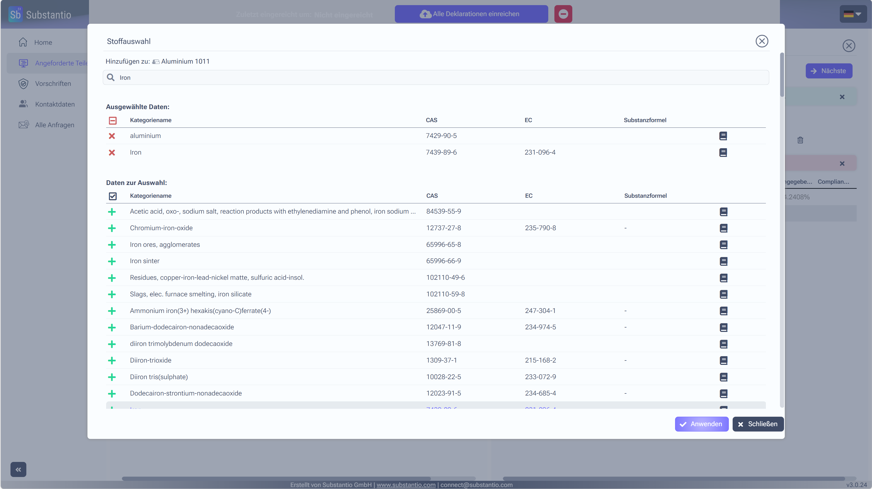The height and width of the screenshot is (489, 872).
Task: Click search field containing Iron
Action: pos(436,77)
